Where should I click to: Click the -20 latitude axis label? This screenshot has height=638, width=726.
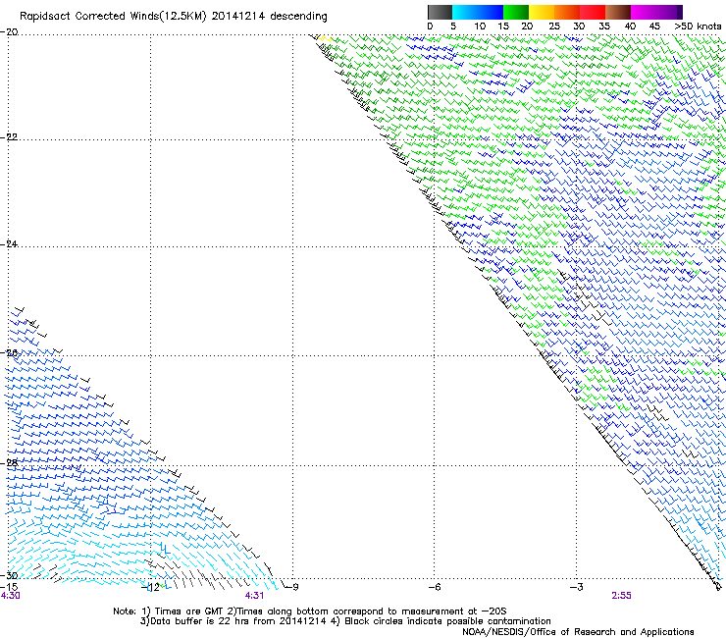tap(9, 32)
